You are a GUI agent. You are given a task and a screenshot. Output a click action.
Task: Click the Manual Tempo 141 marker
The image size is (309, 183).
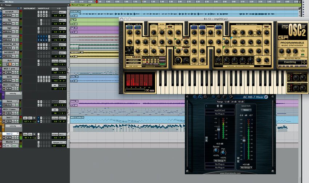81,5
